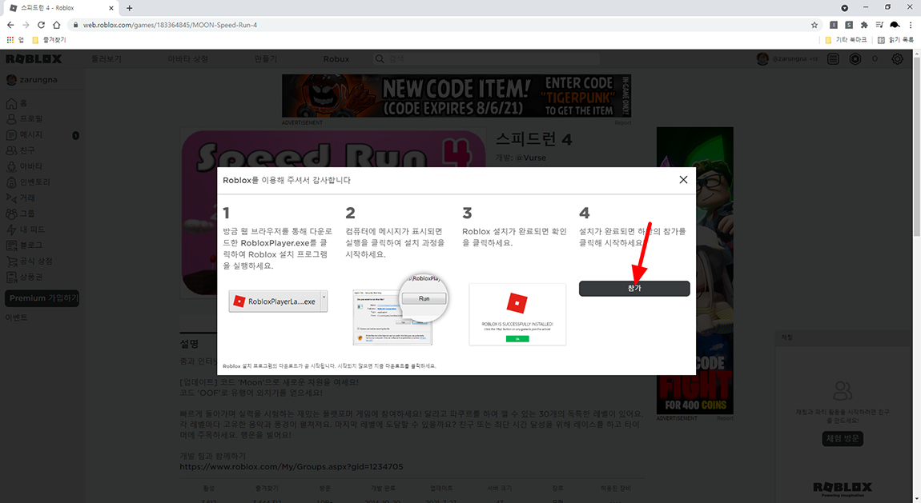Go forward in browser history
This screenshot has width=921, height=503.
(x=26, y=25)
